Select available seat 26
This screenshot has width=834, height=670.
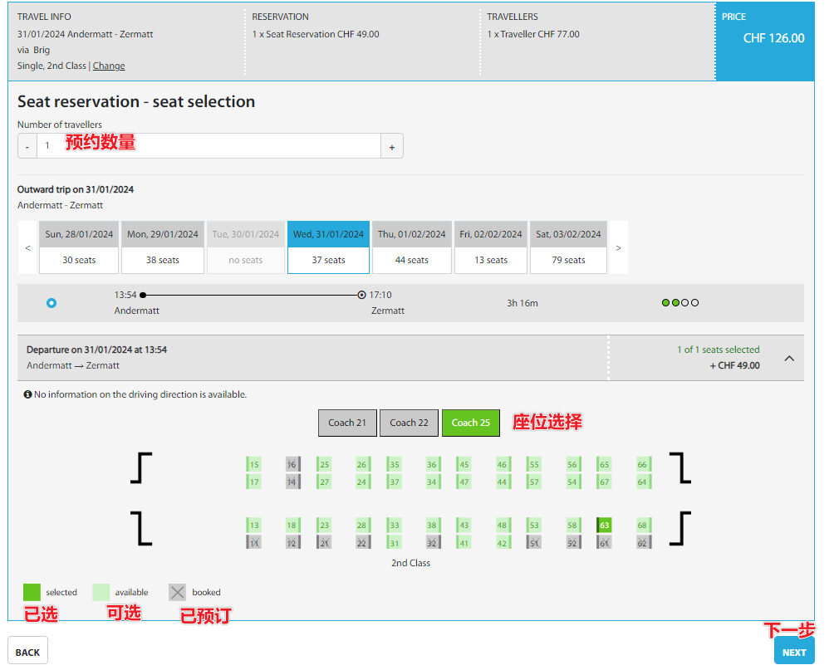click(361, 464)
